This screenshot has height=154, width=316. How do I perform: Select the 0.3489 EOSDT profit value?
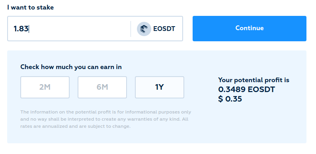246,89
